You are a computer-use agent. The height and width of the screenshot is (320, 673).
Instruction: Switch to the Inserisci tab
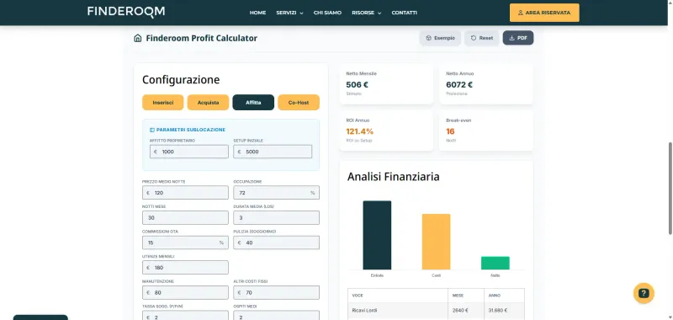163,103
